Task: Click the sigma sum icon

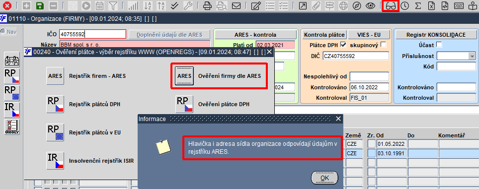Action: click(418, 5)
